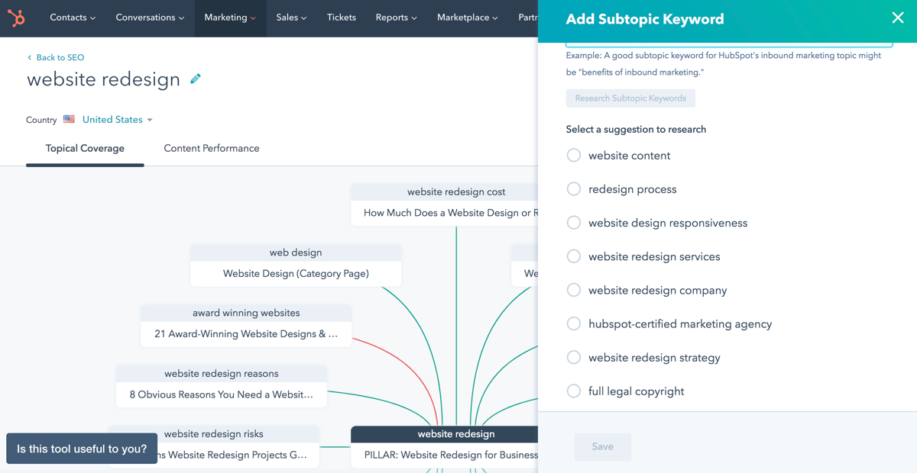This screenshot has width=917, height=473.
Task: Click the Is this tool useful to you button
Action: tap(82, 449)
